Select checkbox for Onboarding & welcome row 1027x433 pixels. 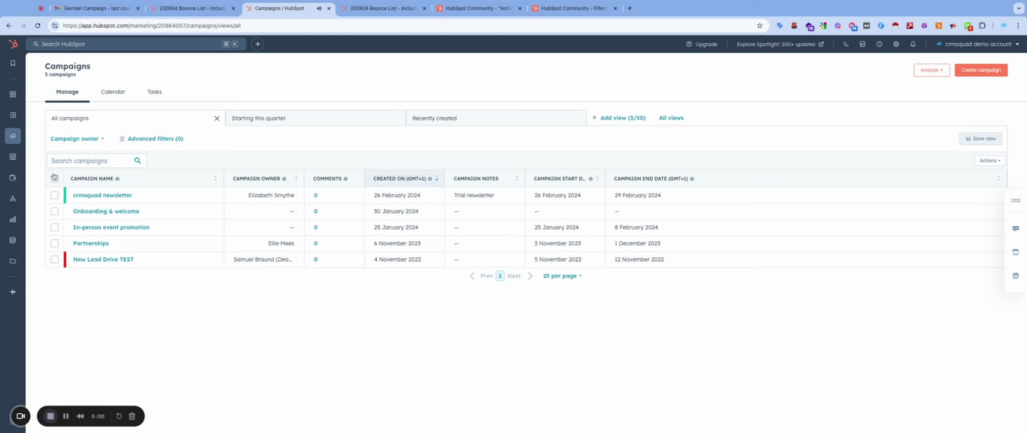(55, 211)
